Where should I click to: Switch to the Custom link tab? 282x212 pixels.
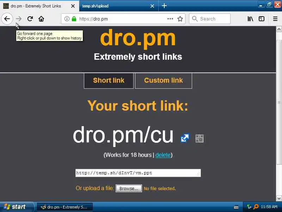[x=164, y=81]
